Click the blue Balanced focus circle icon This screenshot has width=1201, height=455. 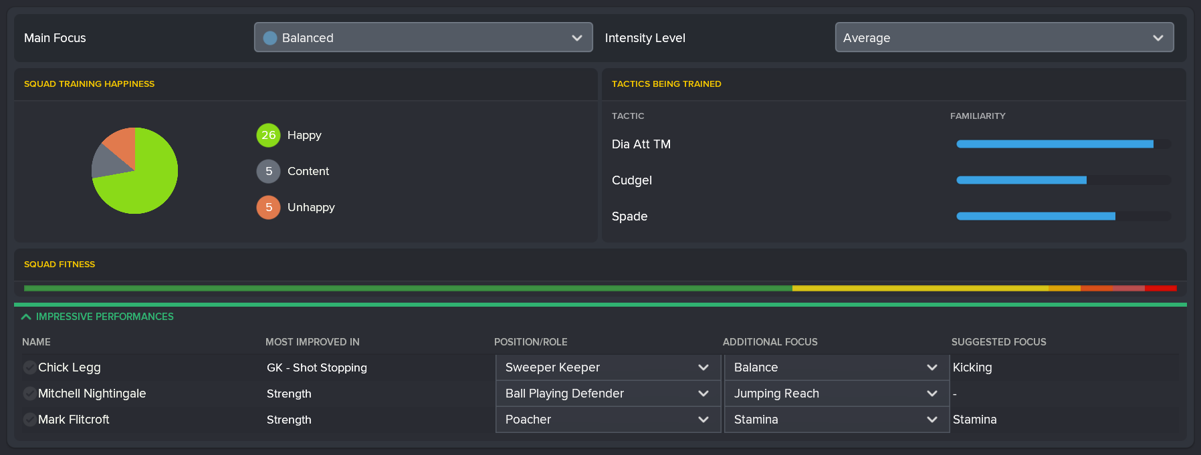tap(270, 38)
